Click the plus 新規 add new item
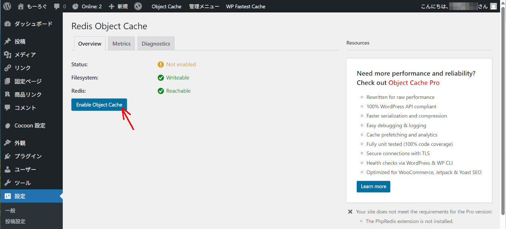The width and height of the screenshot is (506, 229). pos(118,6)
